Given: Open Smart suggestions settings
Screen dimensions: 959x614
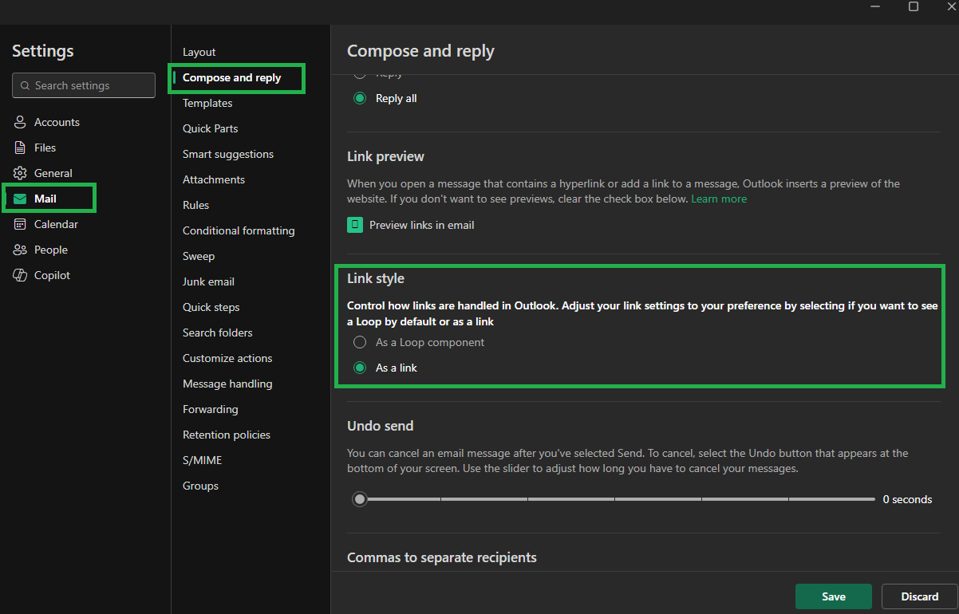Looking at the screenshot, I should (x=228, y=154).
